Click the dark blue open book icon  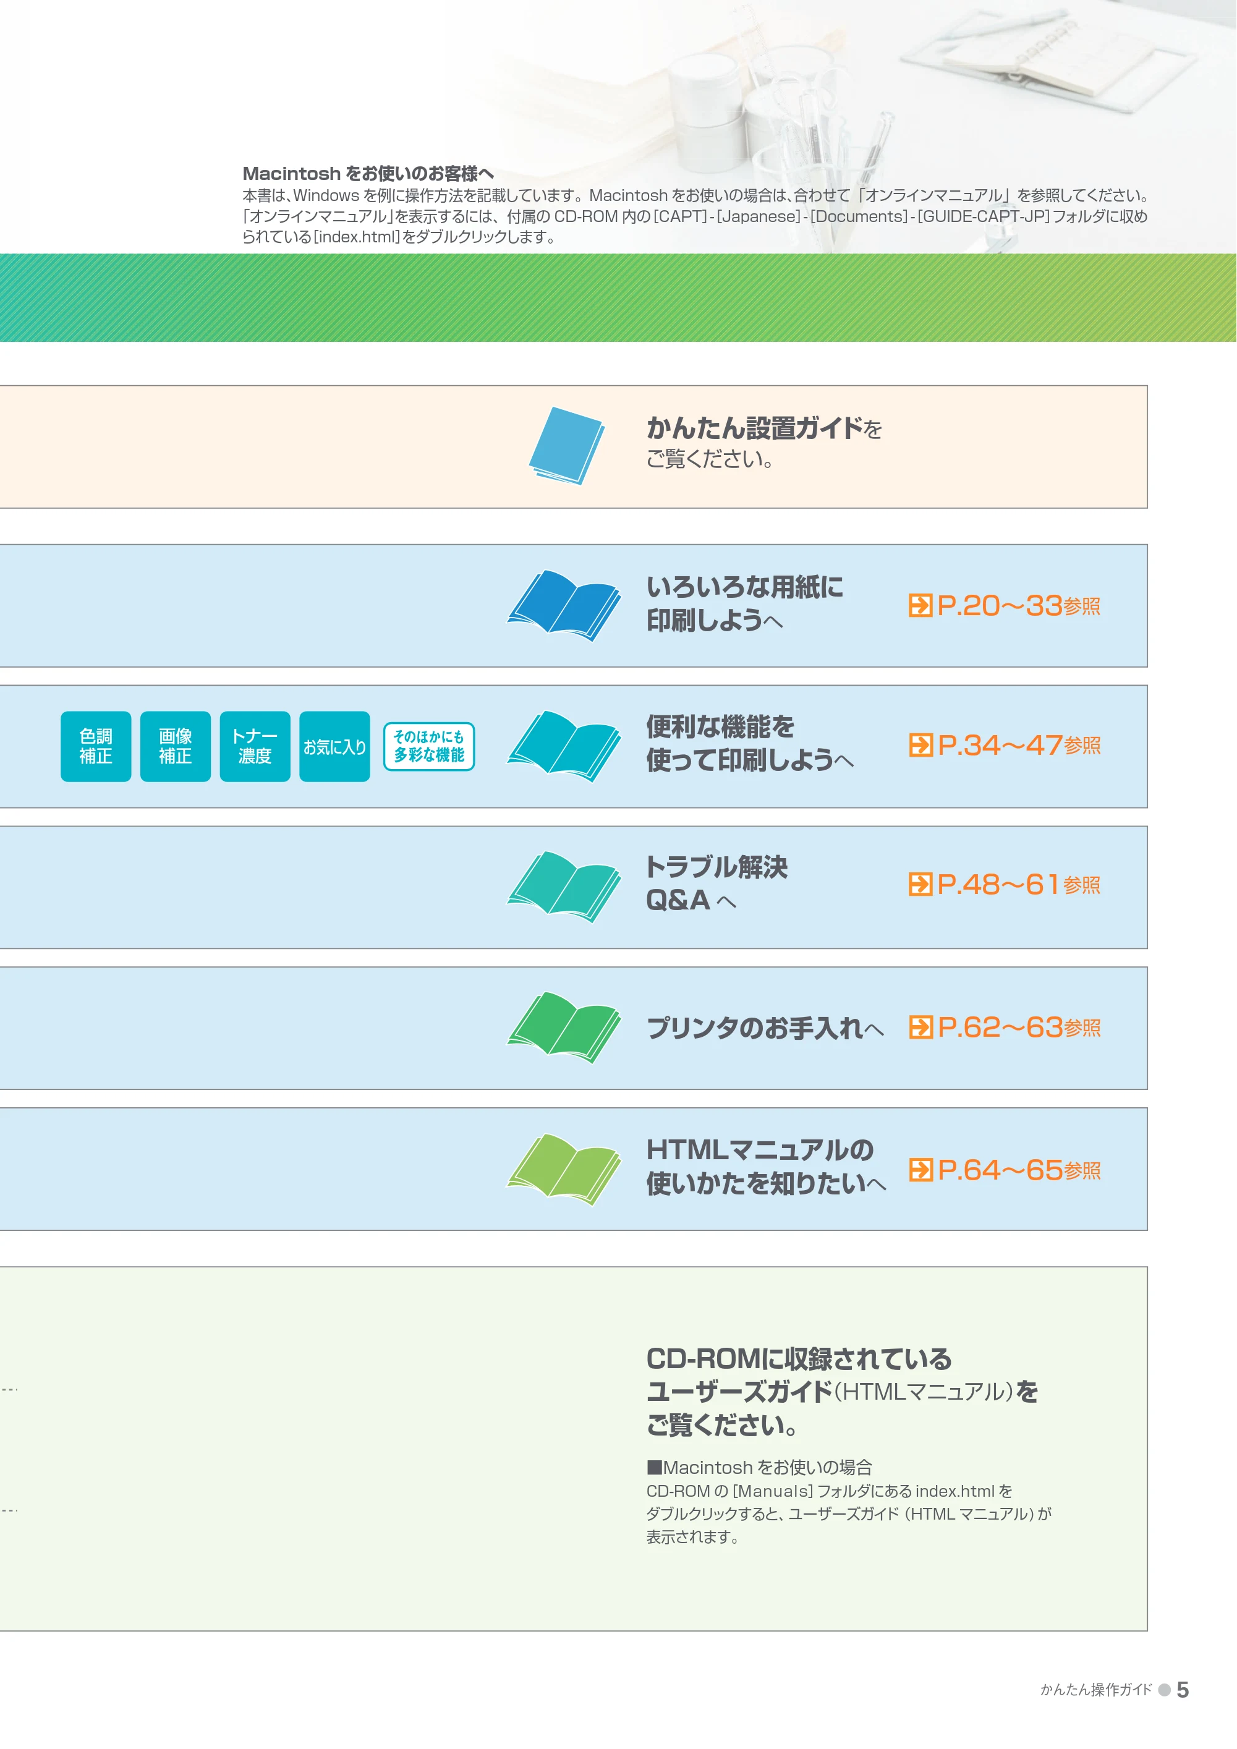pos(564,606)
